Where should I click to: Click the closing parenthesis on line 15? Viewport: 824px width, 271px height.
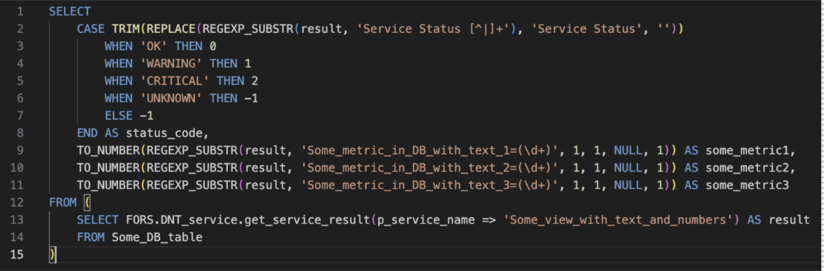pyautogui.click(x=52, y=254)
